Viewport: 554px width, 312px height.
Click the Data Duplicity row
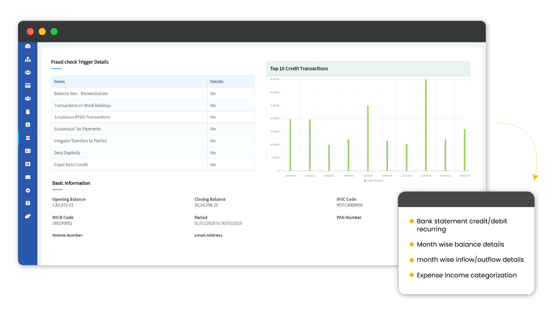153,153
